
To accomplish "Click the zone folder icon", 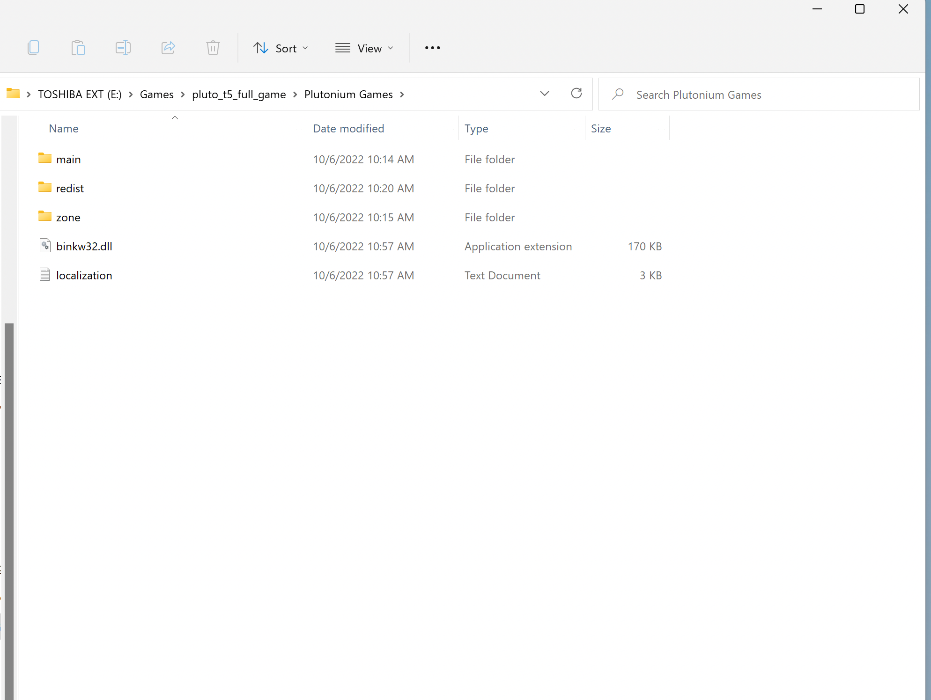I will [x=45, y=216].
